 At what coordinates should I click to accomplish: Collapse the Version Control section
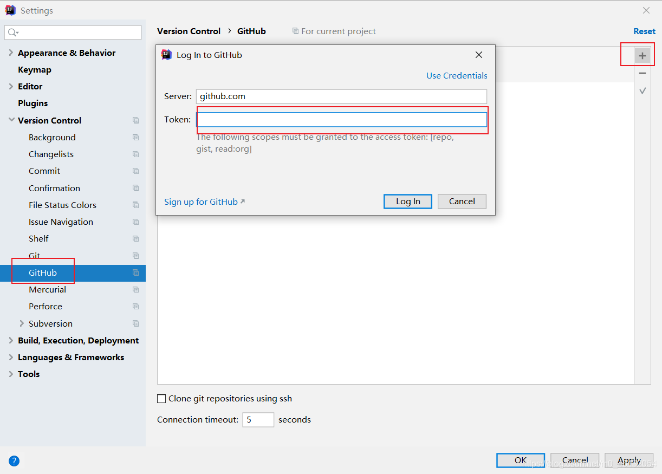11,120
